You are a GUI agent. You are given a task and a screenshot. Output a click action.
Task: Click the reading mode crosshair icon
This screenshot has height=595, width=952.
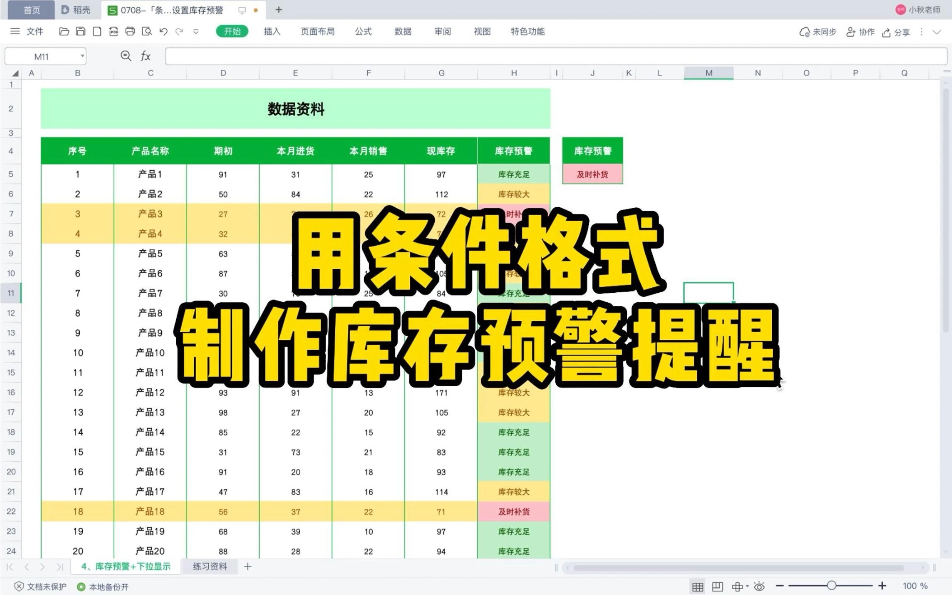pos(737,586)
